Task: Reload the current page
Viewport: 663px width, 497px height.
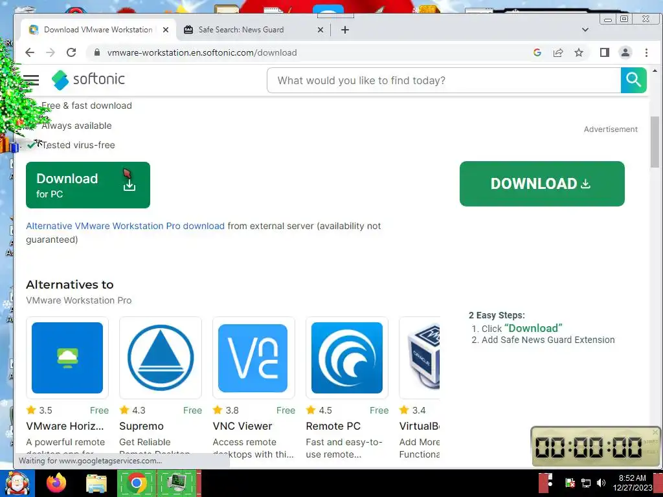Action: point(71,52)
